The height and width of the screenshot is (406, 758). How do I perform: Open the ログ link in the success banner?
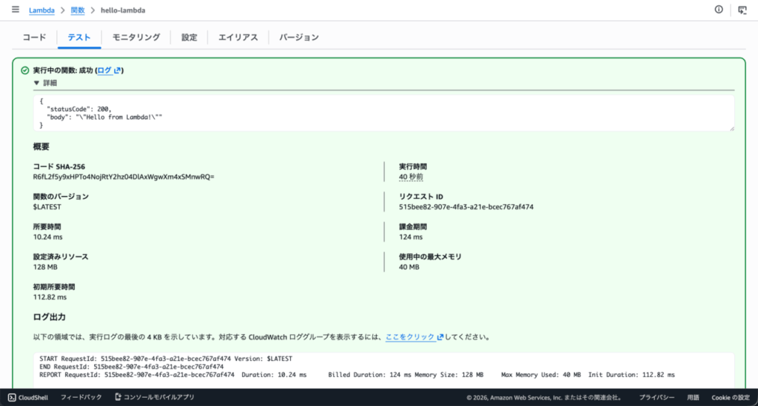click(x=104, y=70)
